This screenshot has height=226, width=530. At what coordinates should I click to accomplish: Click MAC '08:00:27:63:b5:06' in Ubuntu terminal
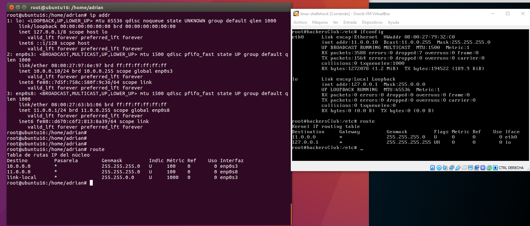point(76,105)
